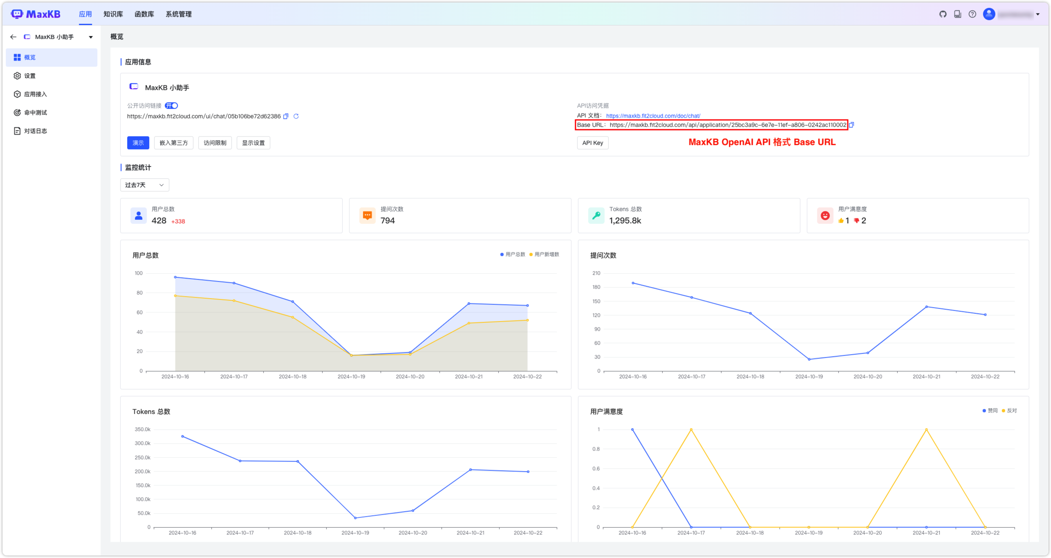Screen dimensions: 1051x558
Task: Click the back arrow above the sidebar
Action: (x=13, y=36)
